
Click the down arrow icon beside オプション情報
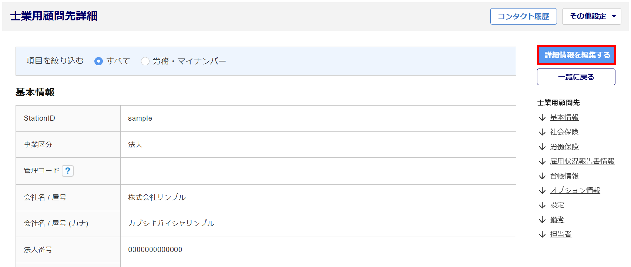[x=542, y=190]
